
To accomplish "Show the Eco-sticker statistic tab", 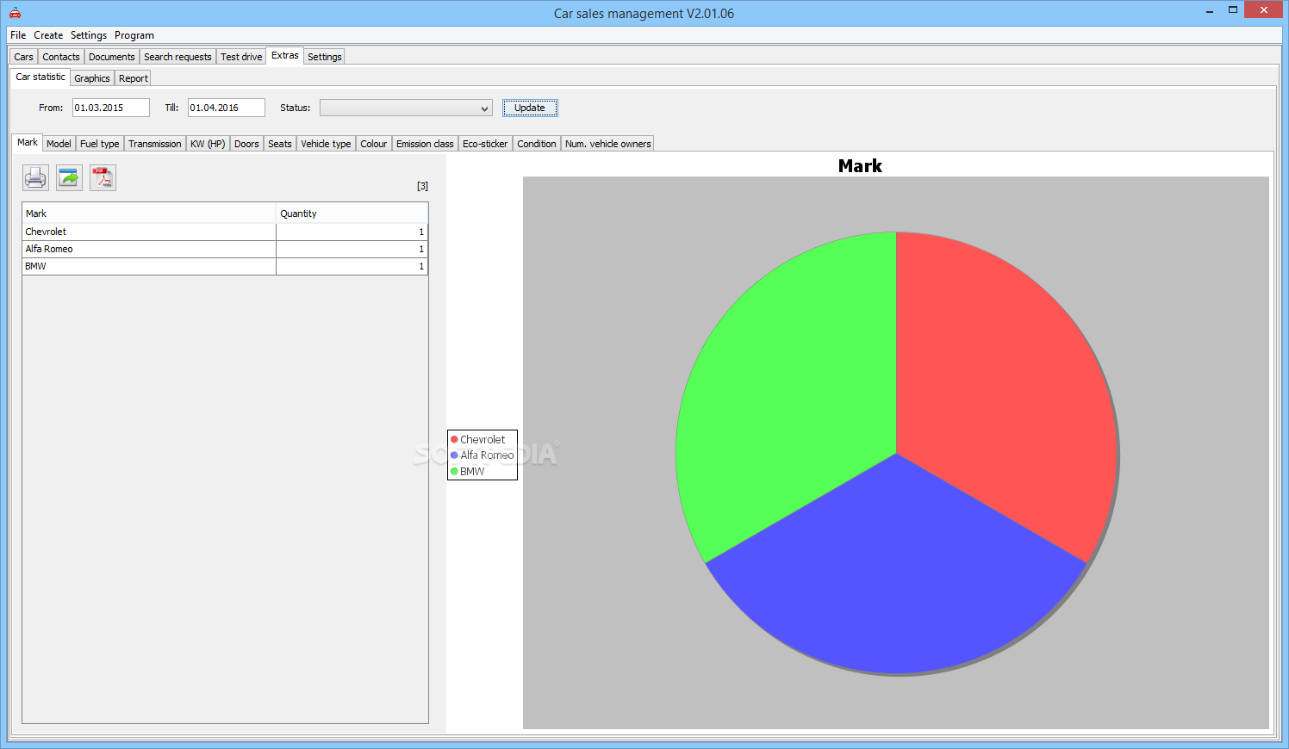I will pos(485,144).
